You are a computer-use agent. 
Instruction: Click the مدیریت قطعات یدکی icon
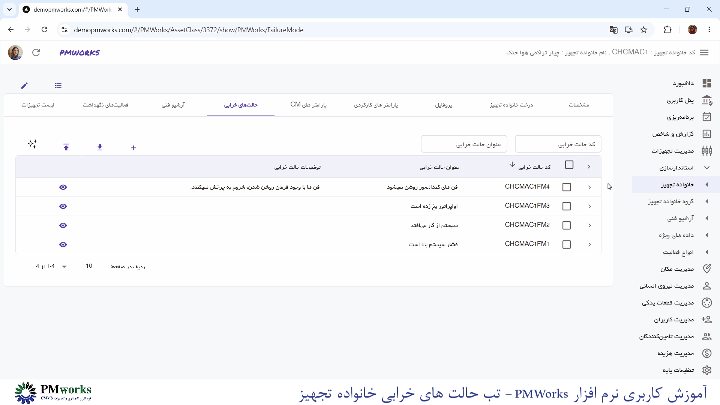(707, 303)
